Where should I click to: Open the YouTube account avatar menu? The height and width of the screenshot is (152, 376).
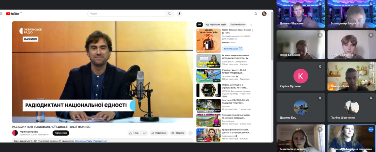[264, 14]
